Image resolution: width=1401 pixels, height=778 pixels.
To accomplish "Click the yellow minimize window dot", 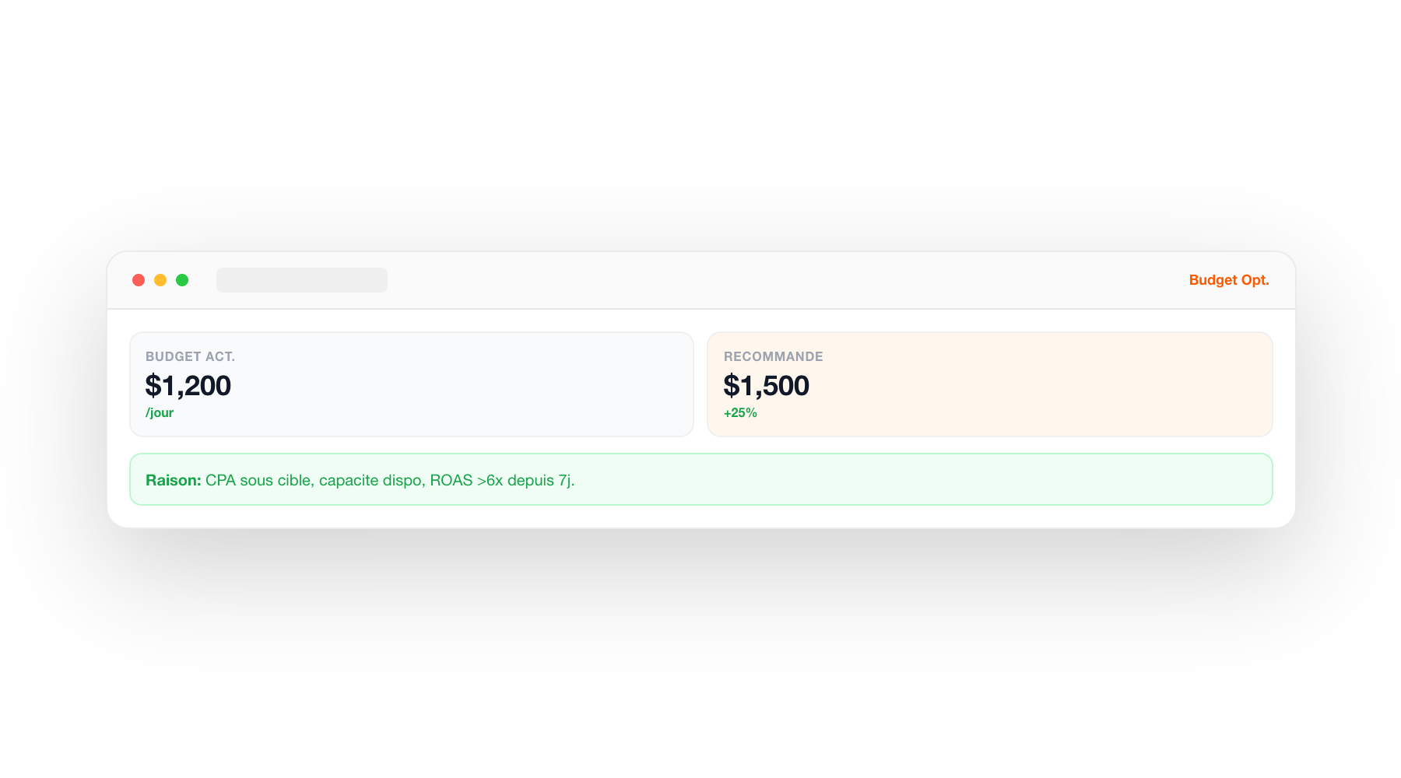I will 160,280.
